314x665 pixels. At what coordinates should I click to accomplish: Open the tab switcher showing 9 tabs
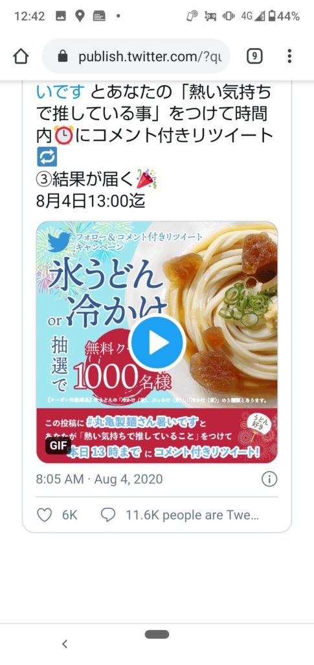254,56
